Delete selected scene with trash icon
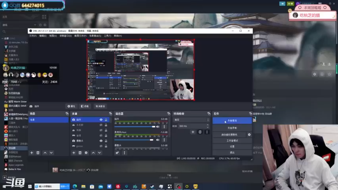 (38, 153)
